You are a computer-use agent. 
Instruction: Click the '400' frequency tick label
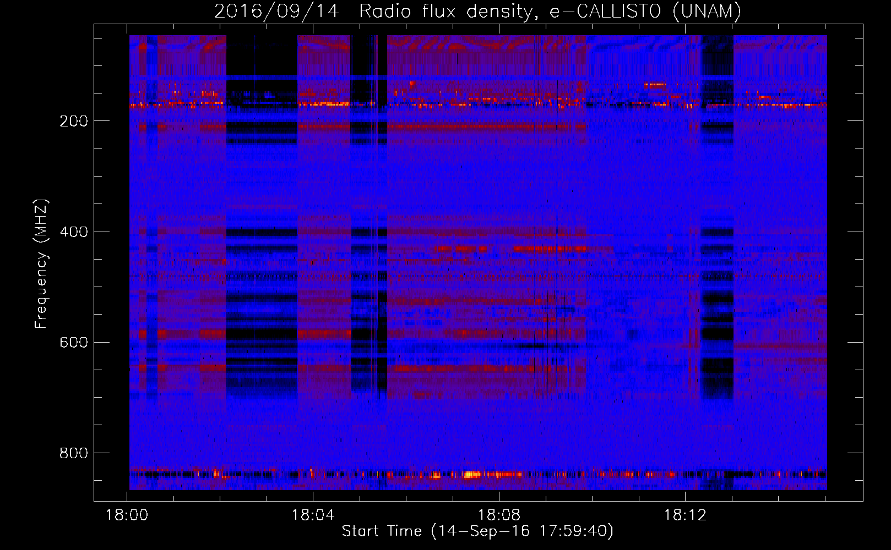point(74,232)
